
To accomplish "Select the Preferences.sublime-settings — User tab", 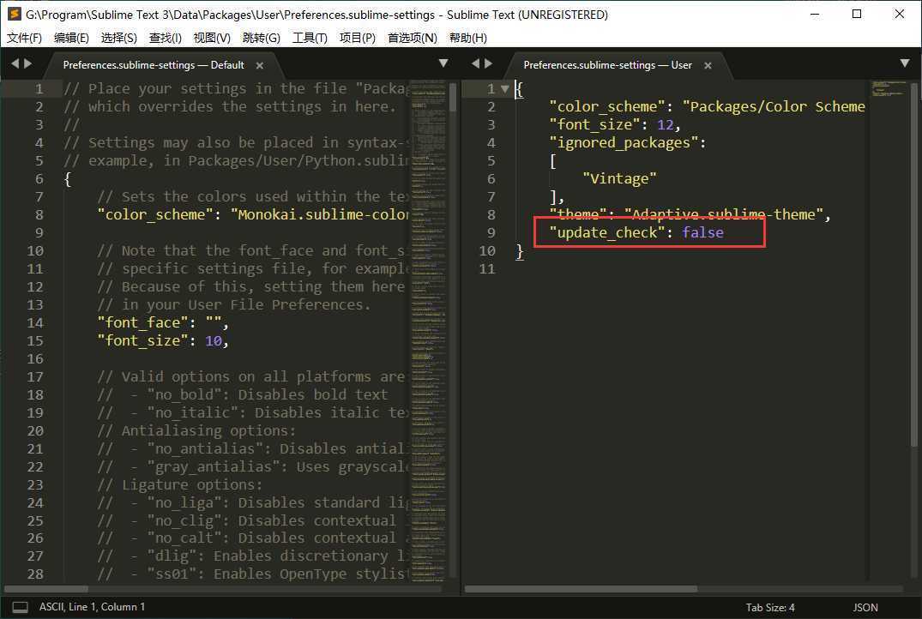I will click(x=607, y=65).
